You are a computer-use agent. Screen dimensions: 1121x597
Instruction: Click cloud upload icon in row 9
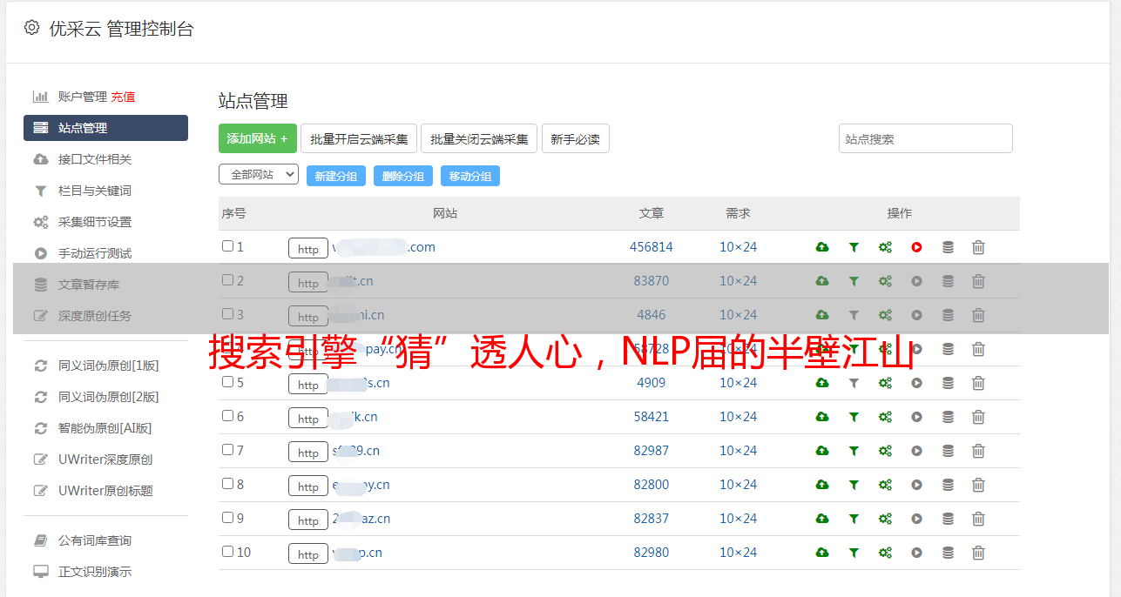pos(822,519)
